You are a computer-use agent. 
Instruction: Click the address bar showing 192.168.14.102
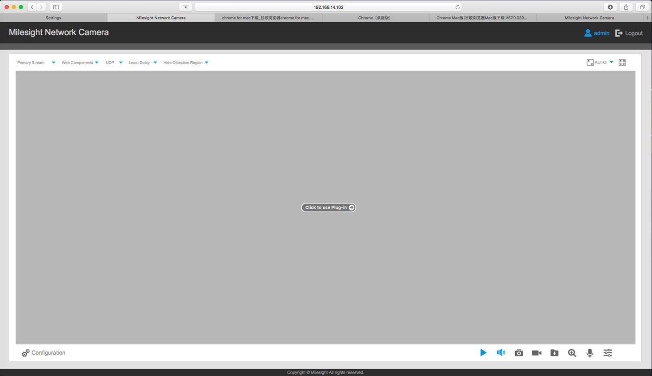point(328,7)
